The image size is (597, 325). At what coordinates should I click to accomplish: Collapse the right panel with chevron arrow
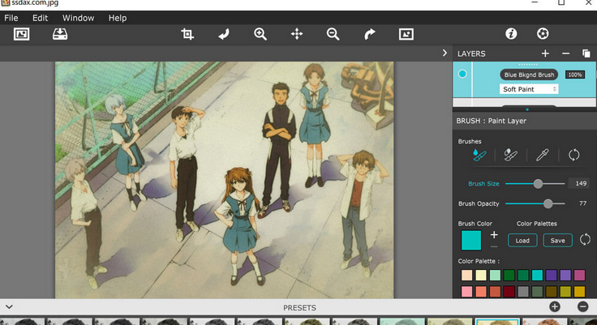point(445,53)
